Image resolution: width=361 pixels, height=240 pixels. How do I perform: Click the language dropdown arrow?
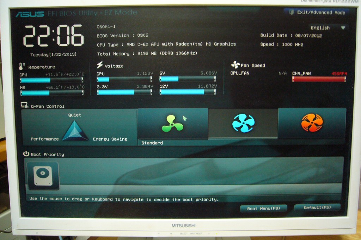[x=343, y=28]
